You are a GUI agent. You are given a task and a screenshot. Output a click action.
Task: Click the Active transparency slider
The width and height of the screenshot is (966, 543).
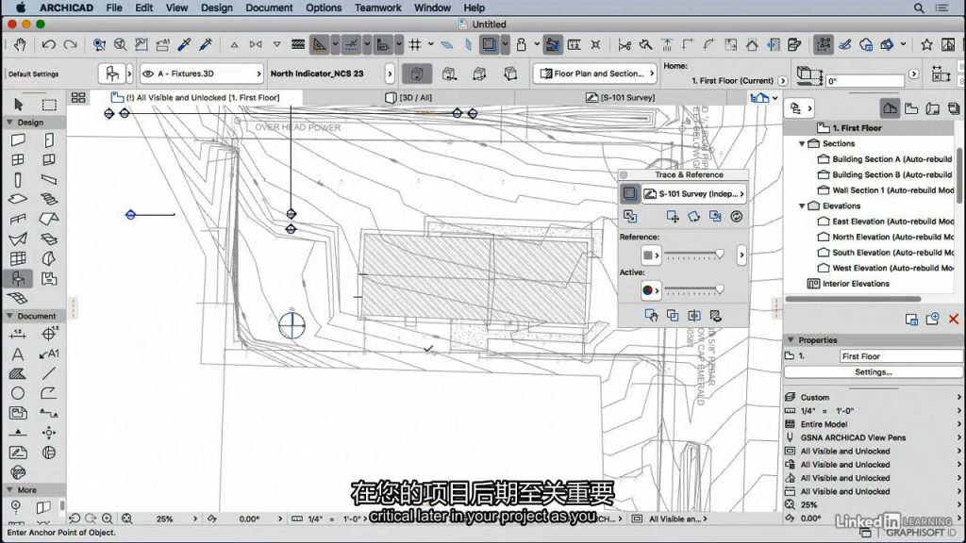pos(693,290)
